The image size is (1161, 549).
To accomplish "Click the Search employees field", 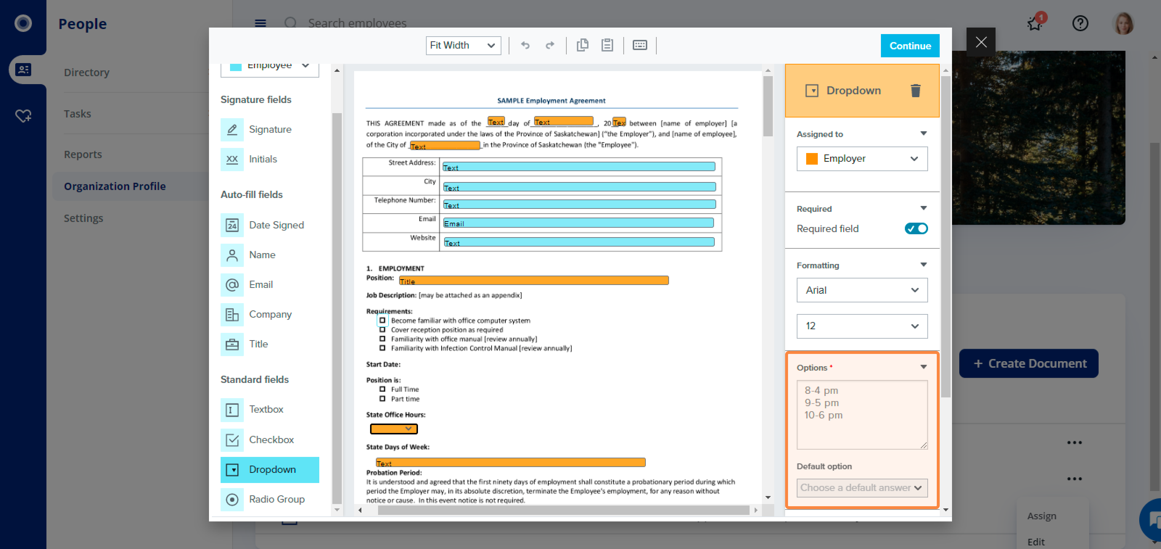I will tap(357, 23).
